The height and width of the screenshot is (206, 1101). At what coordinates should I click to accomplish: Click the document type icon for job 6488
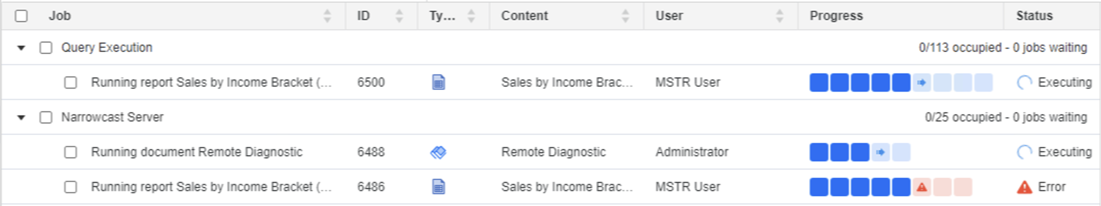438,152
